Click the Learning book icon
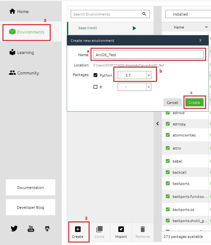The height and width of the screenshot is (245, 211). click(x=12, y=52)
